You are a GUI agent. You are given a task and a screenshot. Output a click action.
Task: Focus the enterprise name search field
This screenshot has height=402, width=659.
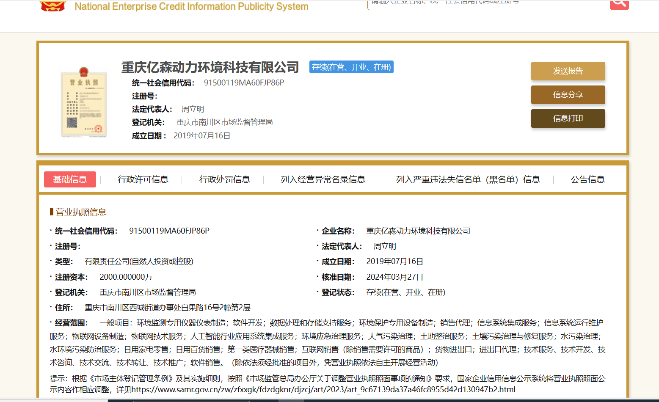pyautogui.click(x=488, y=4)
